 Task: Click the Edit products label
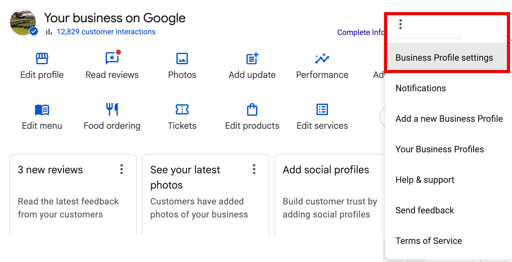[252, 126]
